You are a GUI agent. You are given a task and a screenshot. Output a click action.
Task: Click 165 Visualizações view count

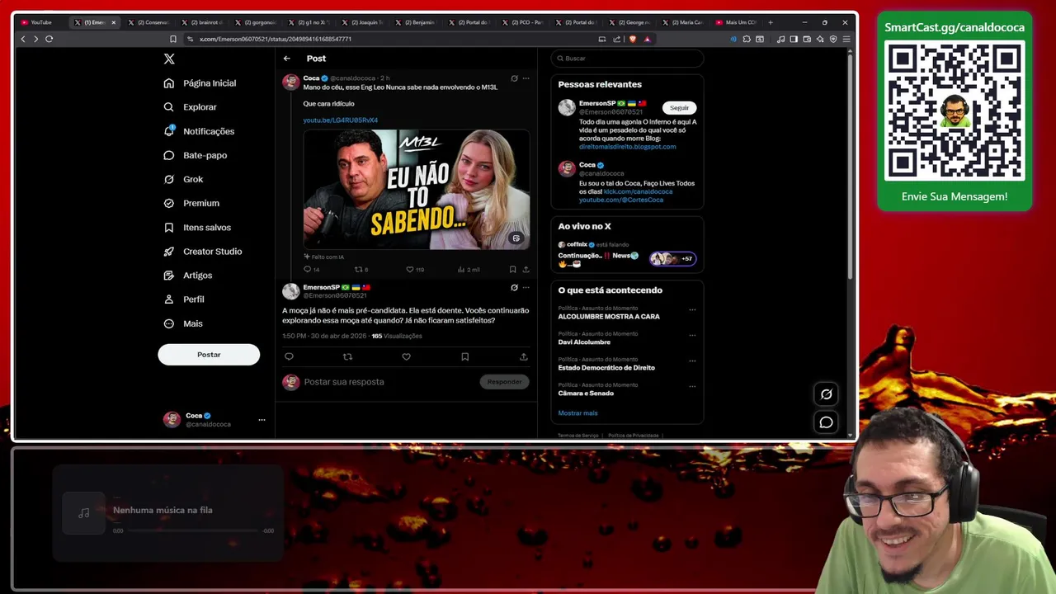click(396, 337)
